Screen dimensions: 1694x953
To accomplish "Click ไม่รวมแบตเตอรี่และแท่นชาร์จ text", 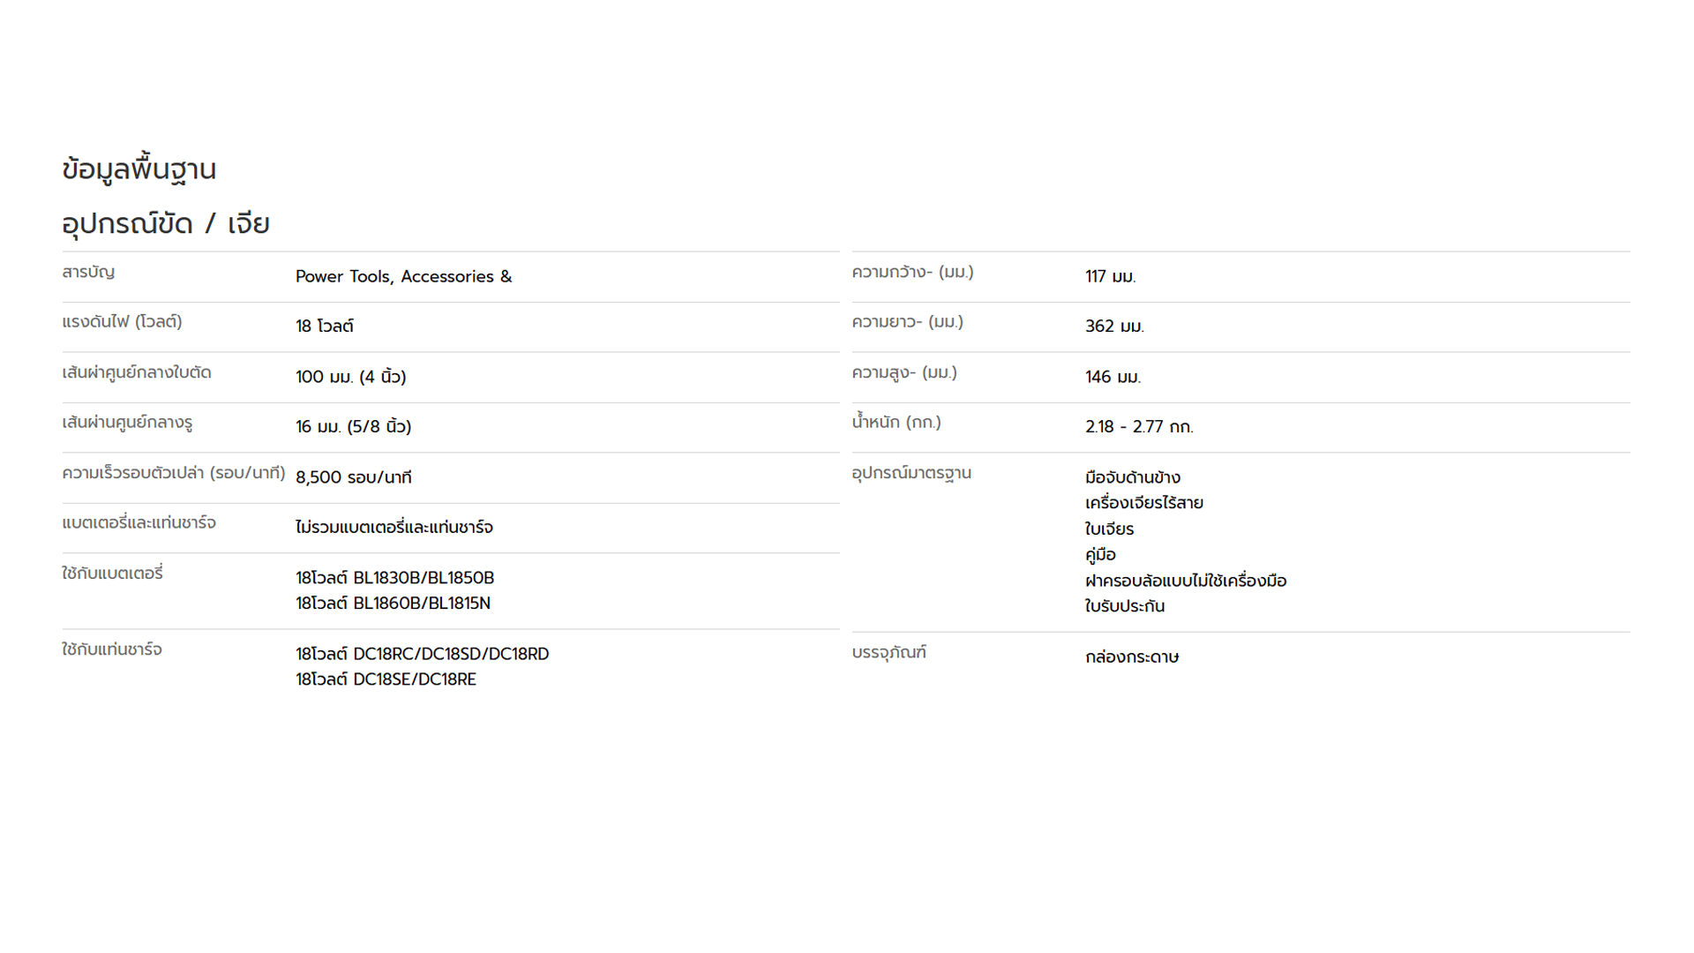I will click(394, 528).
